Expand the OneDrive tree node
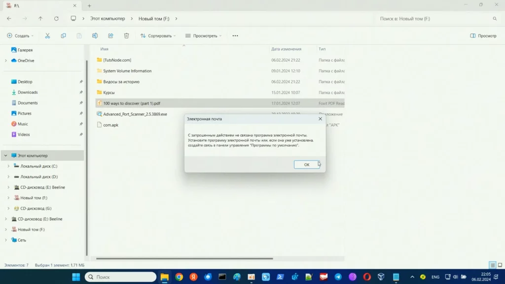This screenshot has height=284, width=505. pos(6,61)
